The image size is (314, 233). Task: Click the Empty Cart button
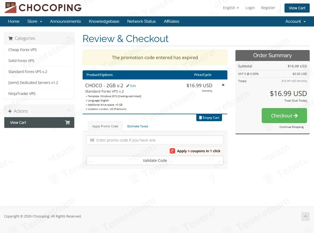[209, 118]
